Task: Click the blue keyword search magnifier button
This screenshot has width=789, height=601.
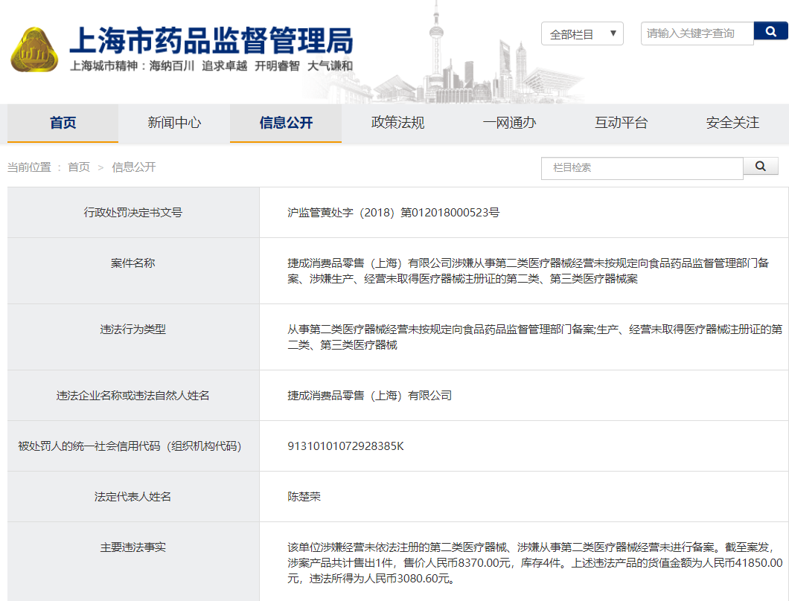Action: point(771,31)
